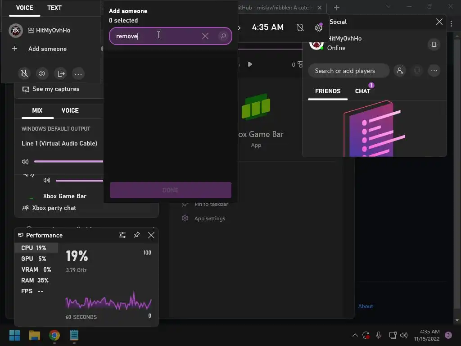Adjust the default output volume slider
Screen dimensions: 461x346
pyautogui.click(x=68, y=161)
